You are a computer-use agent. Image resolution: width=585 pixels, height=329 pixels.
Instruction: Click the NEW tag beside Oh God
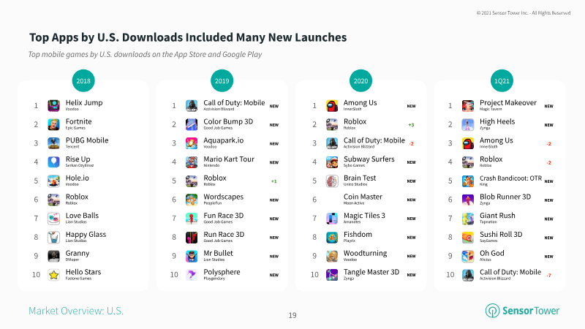click(x=549, y=257)
